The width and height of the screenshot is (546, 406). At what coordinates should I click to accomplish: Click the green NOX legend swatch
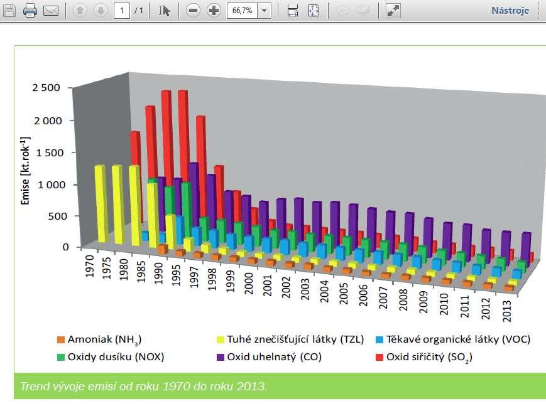(60, 357)
